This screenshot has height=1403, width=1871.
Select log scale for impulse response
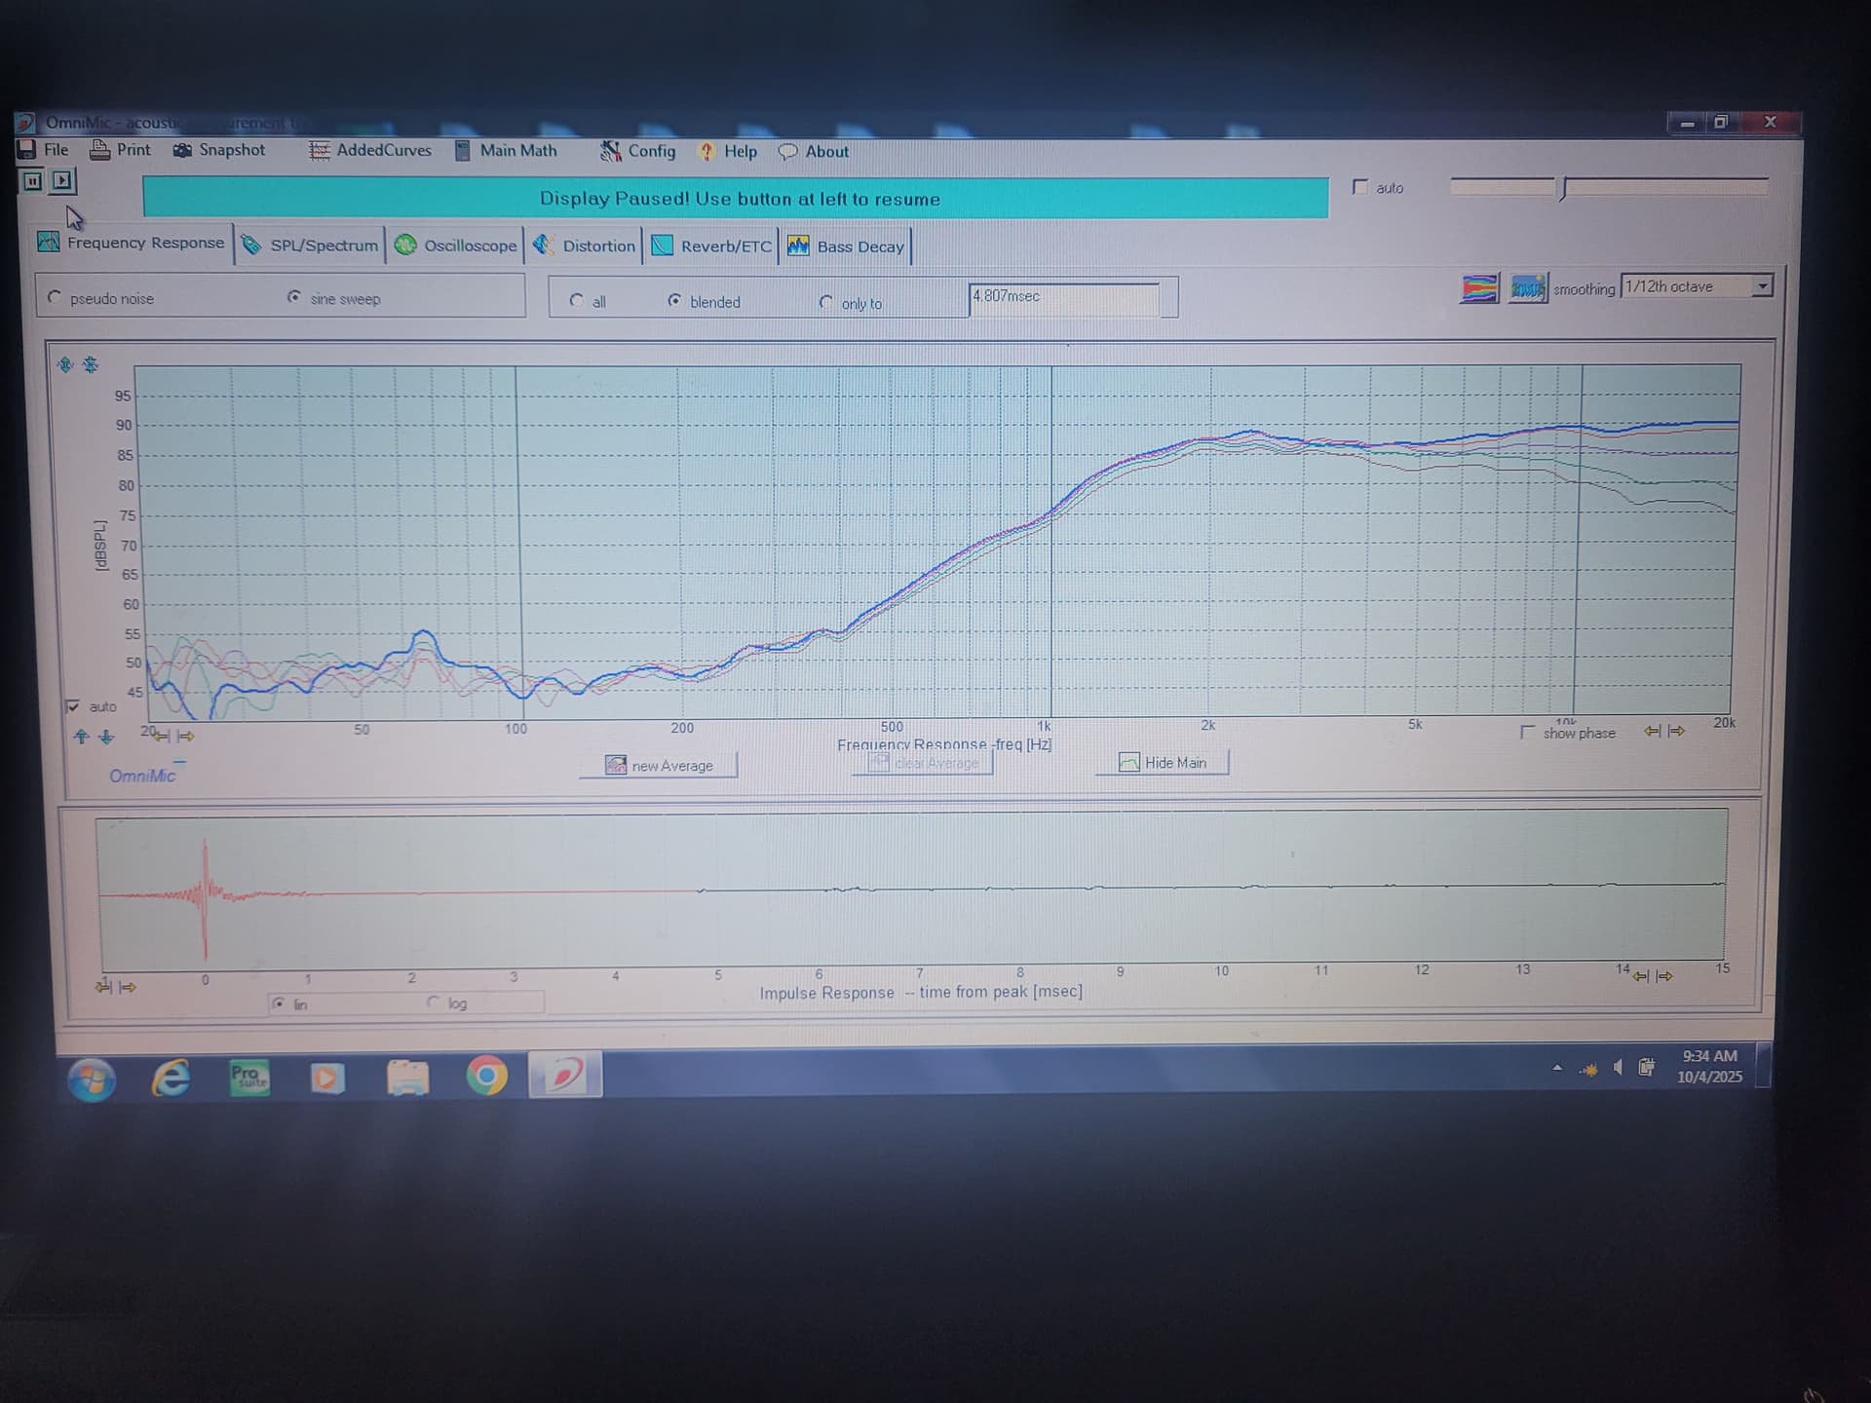point(434,1003)
